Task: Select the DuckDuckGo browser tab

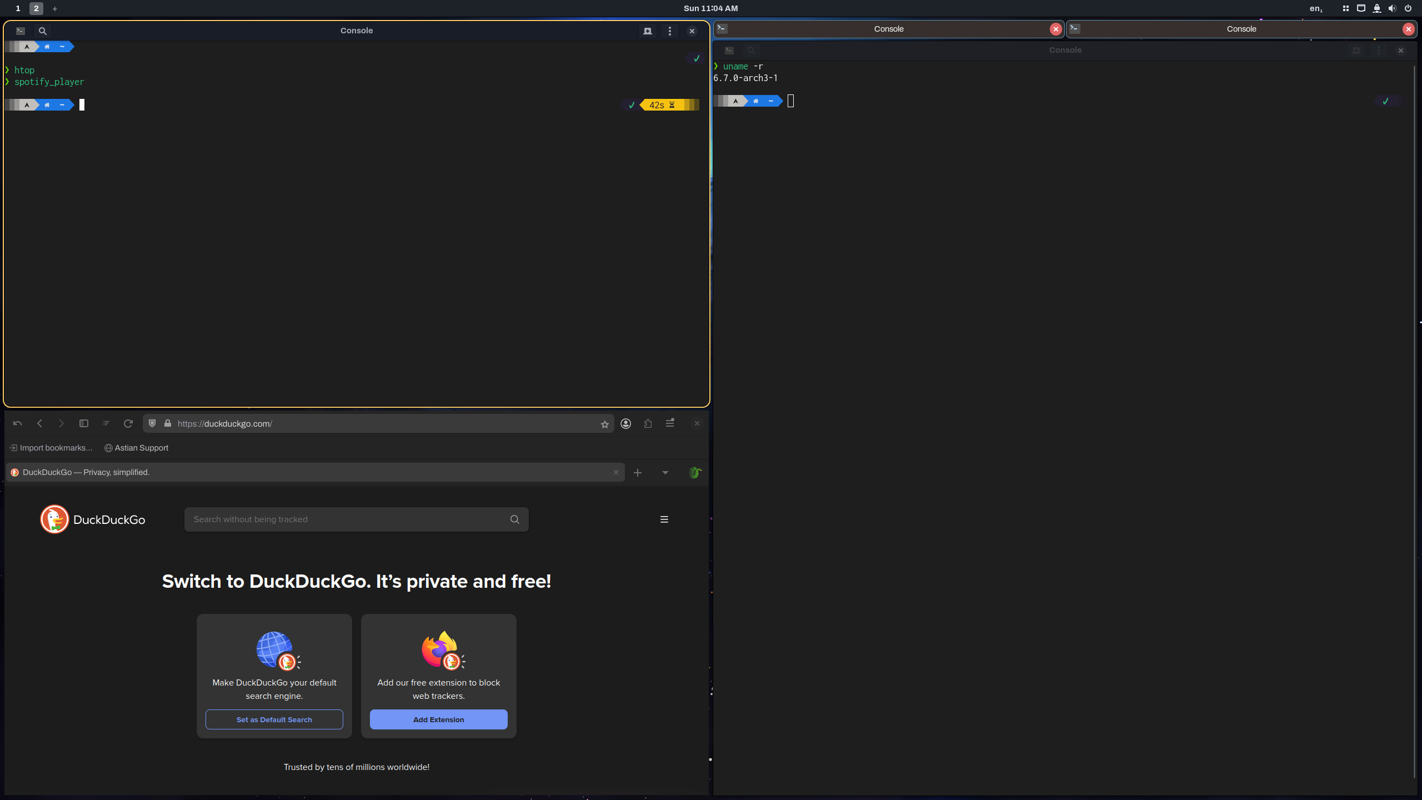Action: click(x=315, y=472)
